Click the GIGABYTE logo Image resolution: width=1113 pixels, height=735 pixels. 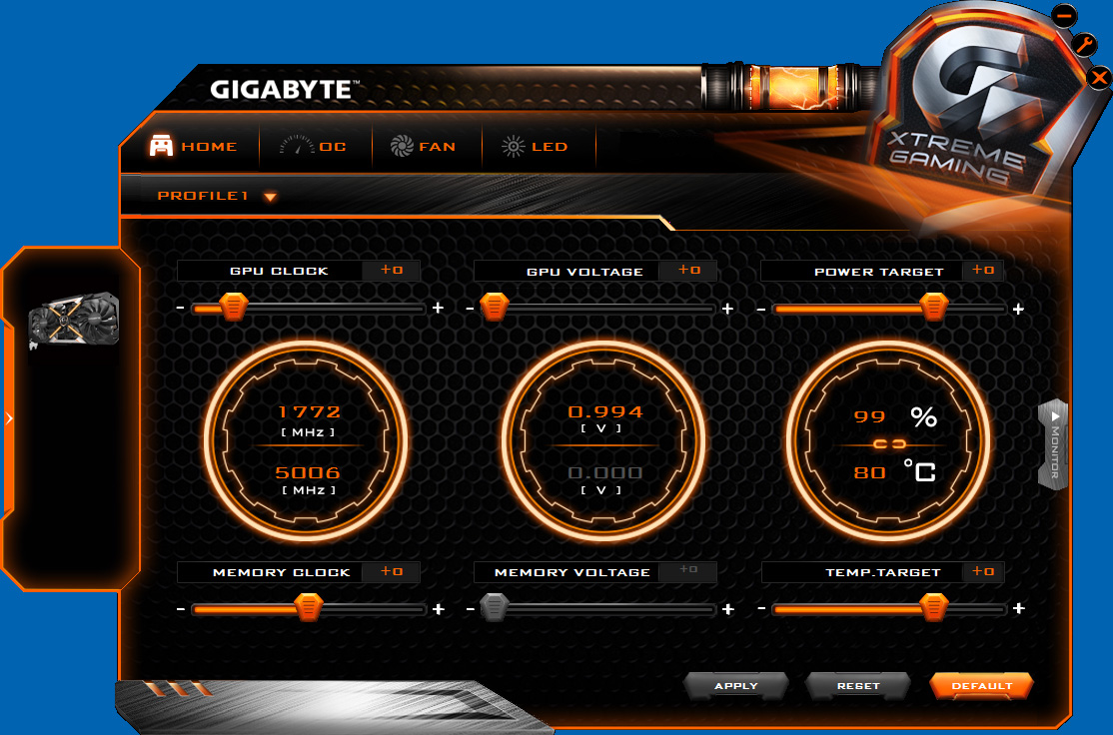(x=284, y=90)
